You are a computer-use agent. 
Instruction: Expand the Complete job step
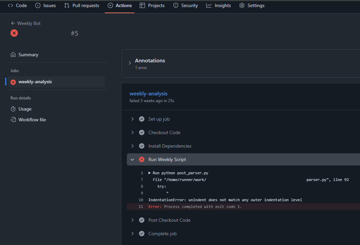132,234
